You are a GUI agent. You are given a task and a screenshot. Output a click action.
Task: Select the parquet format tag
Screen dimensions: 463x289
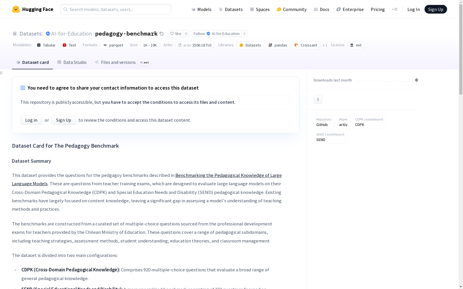[x=113, y=45]
